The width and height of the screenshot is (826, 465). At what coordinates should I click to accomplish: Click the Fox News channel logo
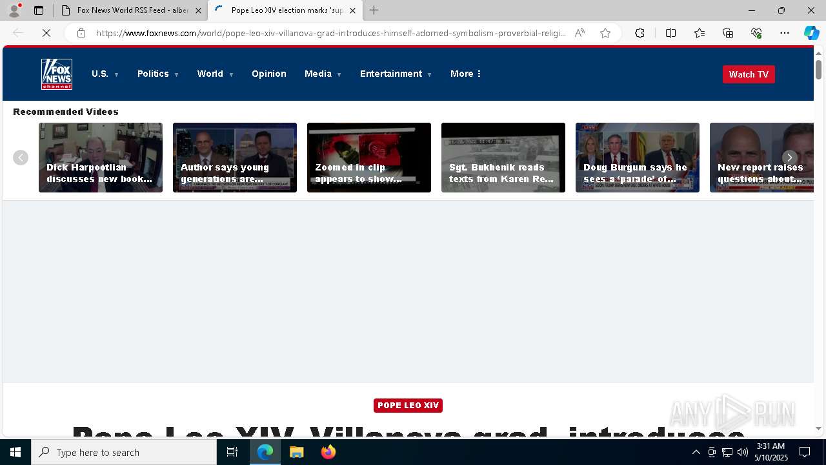tap(57, 74)
